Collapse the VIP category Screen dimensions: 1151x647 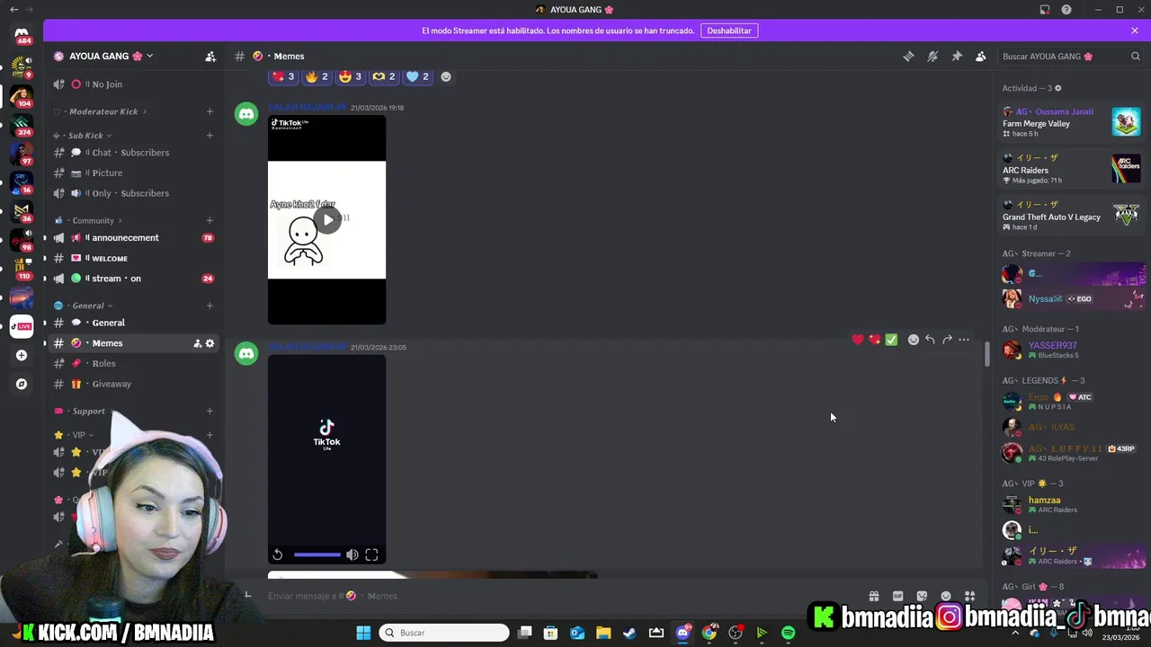click(79, 435)
